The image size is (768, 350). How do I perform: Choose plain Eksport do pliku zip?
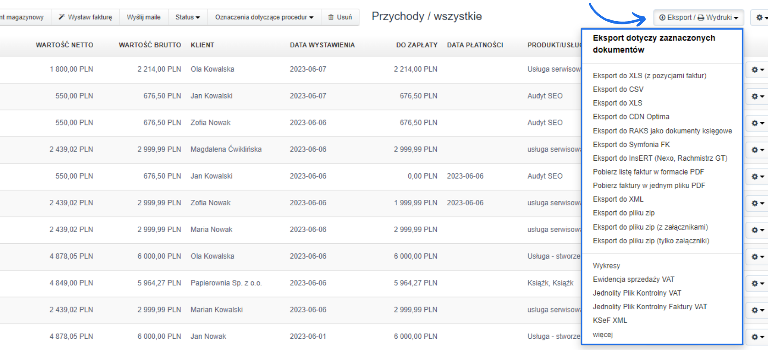[x=624, y=213]
